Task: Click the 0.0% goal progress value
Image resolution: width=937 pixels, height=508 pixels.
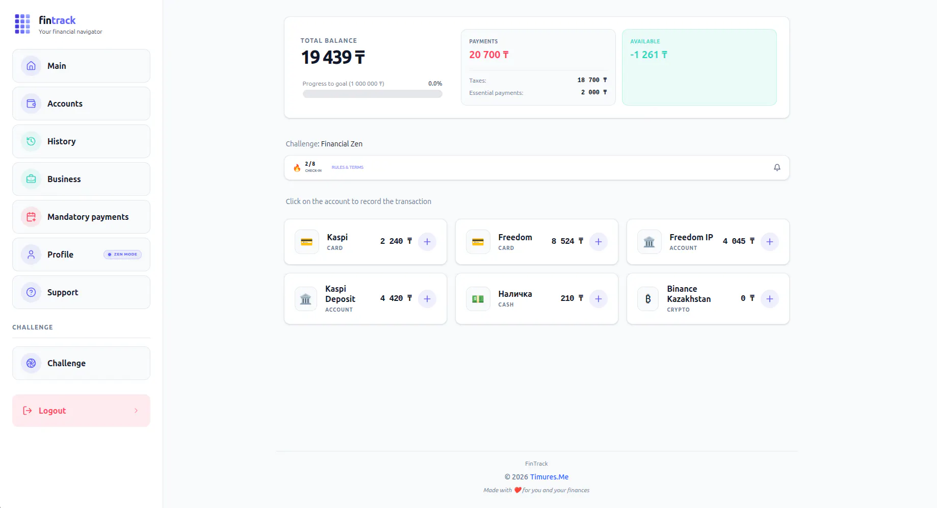Action: (435, 84)
